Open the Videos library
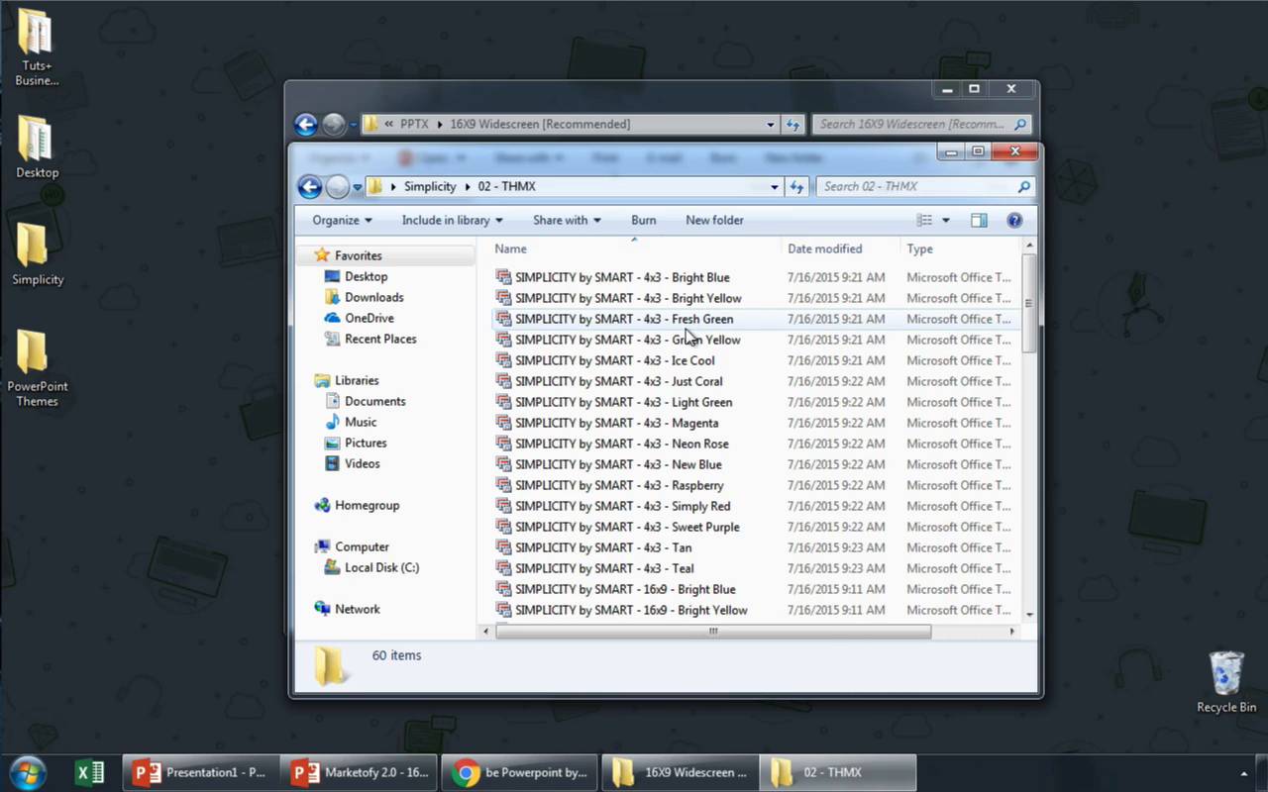Screen dimensions: 1268x792 tap(362, 463)
